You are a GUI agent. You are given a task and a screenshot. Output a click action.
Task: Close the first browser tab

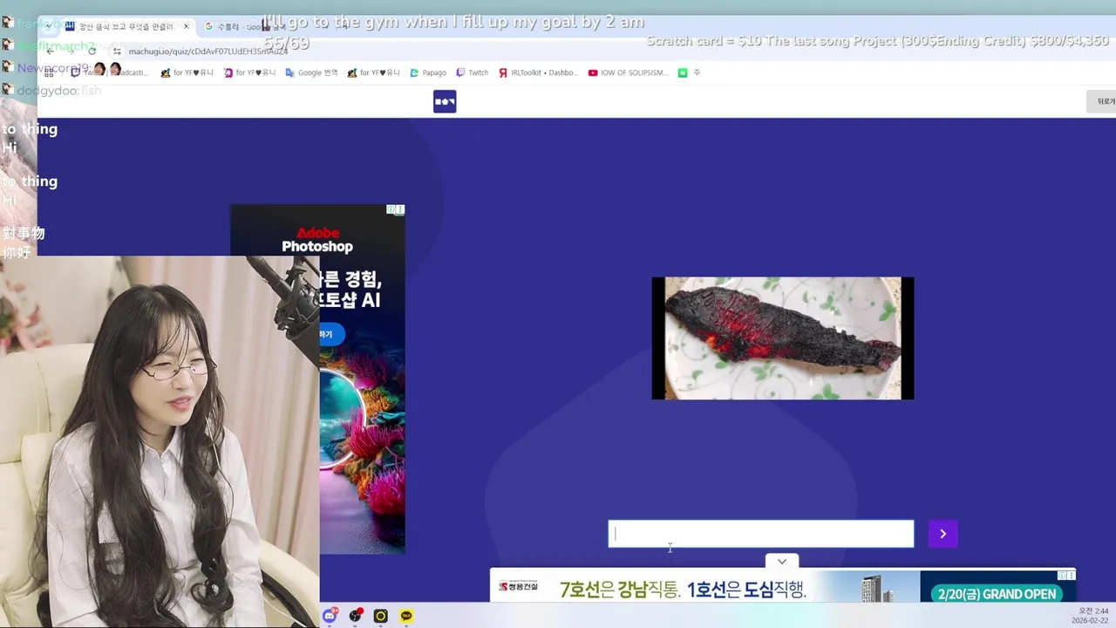pos(186,26)
